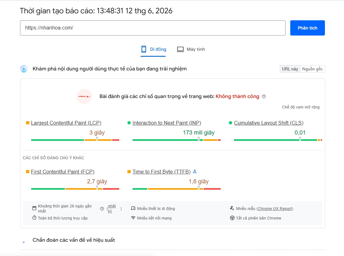Click the failed assessment pulse icon
This screenshot has height=256, width=344.
(x=84, y=96)
